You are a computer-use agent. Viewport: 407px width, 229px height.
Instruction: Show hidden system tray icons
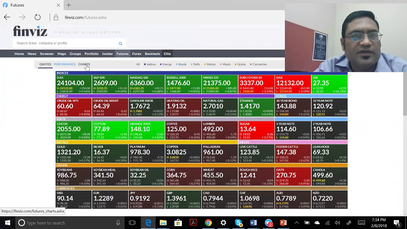(297, 223)
